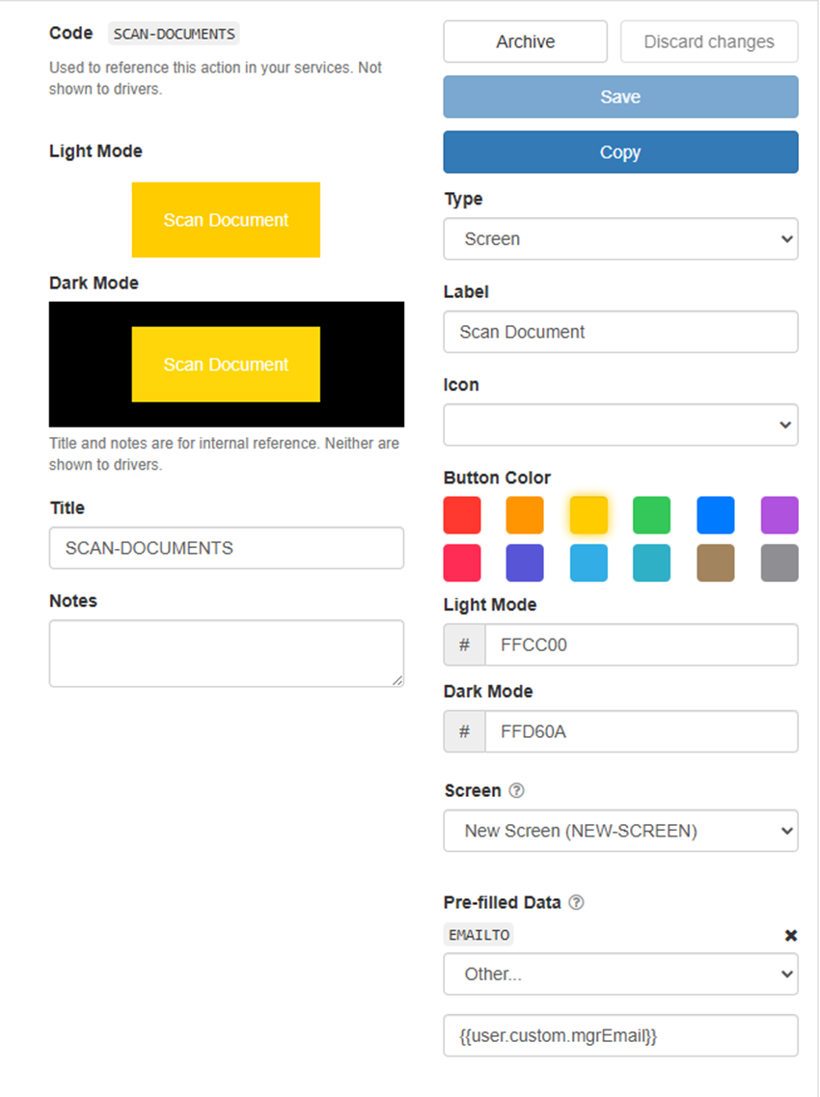Click the SCAN-DOCUMENTS code badge

pos(174,34)
